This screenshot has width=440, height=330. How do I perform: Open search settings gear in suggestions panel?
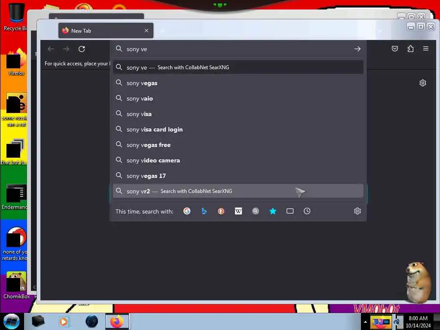(x=357, y=211)
